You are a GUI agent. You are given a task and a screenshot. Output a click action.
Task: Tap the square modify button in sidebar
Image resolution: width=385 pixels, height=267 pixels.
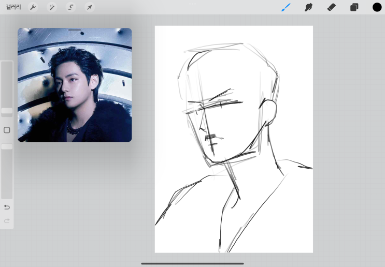7,130
